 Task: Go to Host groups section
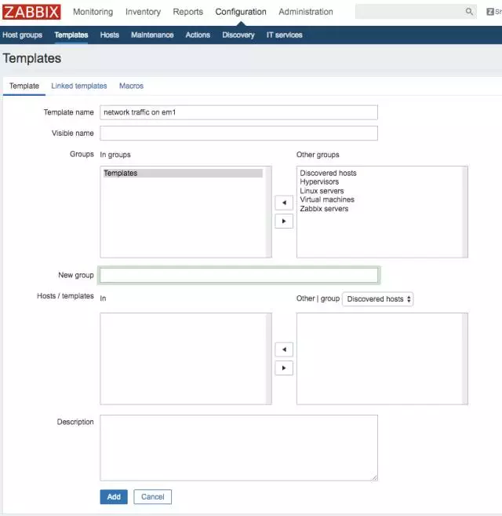(23, 35)
